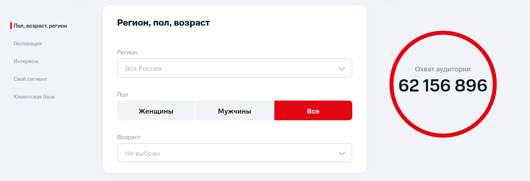The width and height of the screenshot is (530, 181).
Task: Click the Возраст field label
Action: (x=129, y=137)
